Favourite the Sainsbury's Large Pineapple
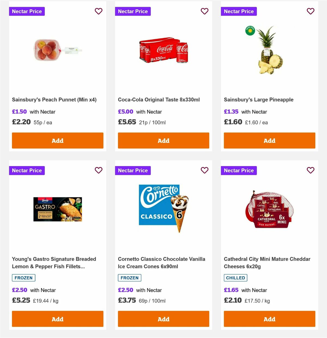Viewport: 327px width, 338px height. [310, 11]
